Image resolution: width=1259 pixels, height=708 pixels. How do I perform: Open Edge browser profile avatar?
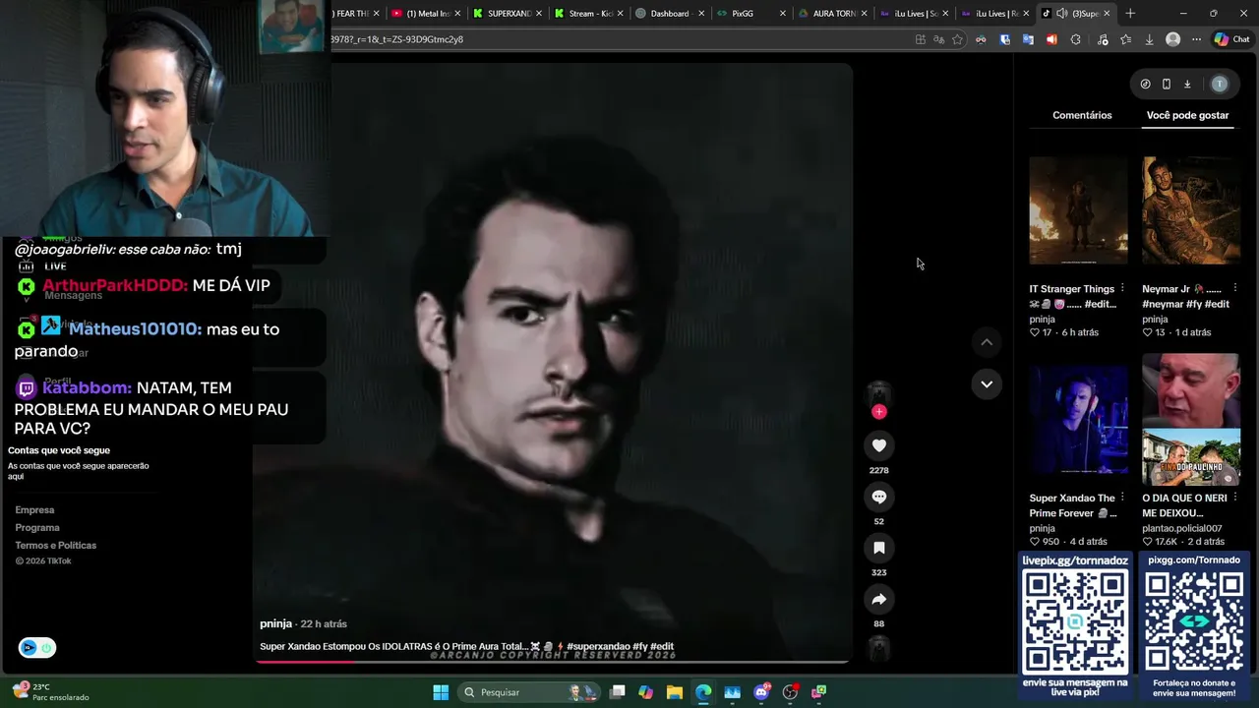click(x=1172, y=39)
